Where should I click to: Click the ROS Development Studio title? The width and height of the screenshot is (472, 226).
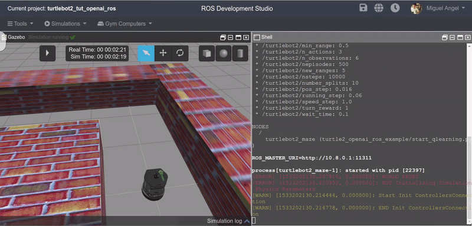coord(237,8)
